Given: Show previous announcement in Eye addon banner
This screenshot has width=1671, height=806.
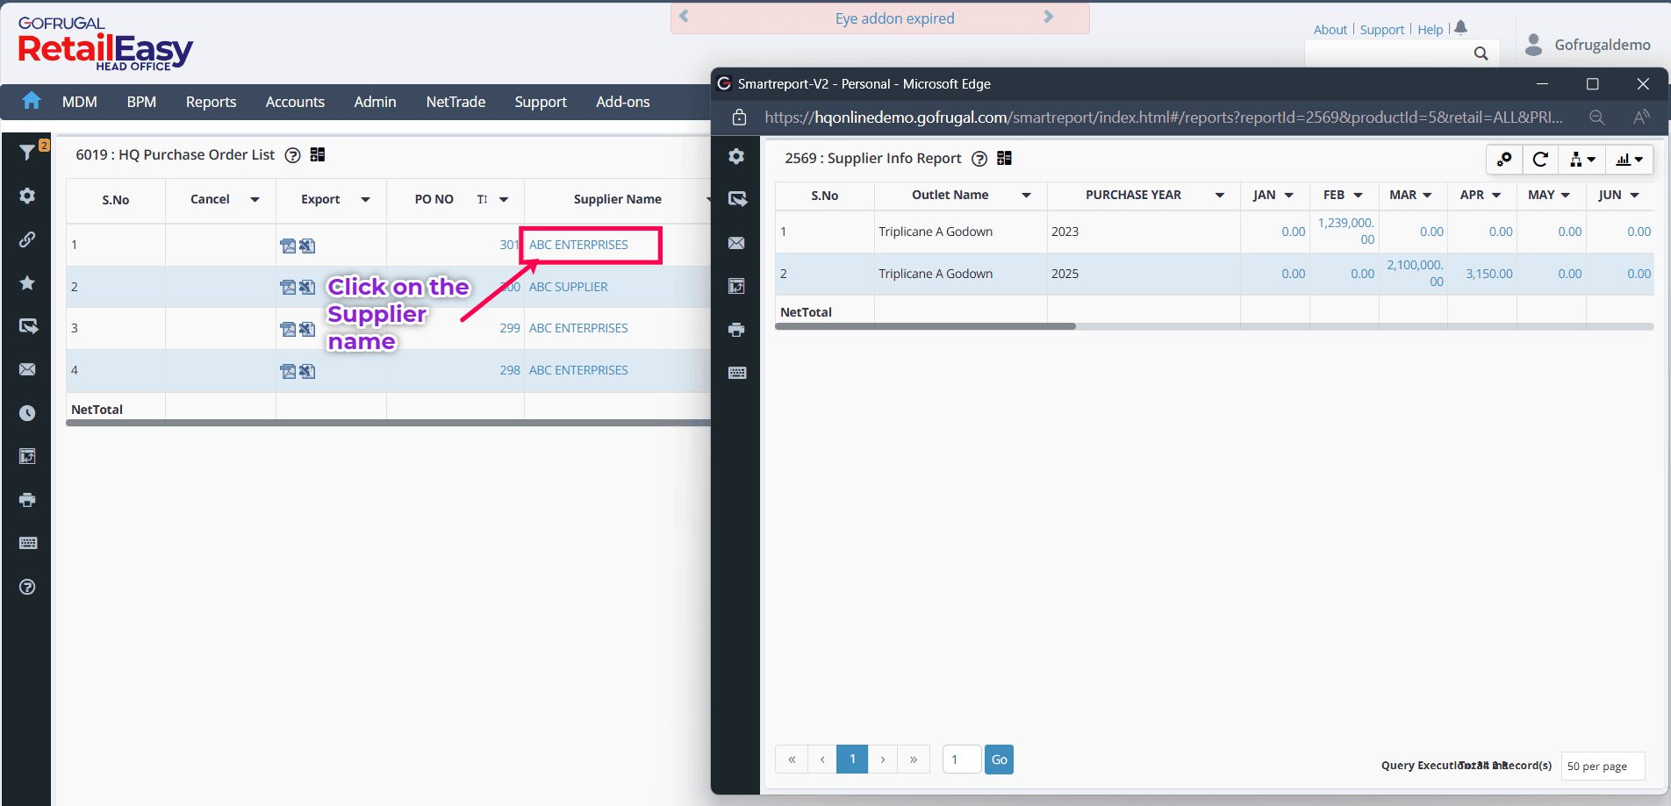Looking at the screenshot, I should tap(685, 17).
